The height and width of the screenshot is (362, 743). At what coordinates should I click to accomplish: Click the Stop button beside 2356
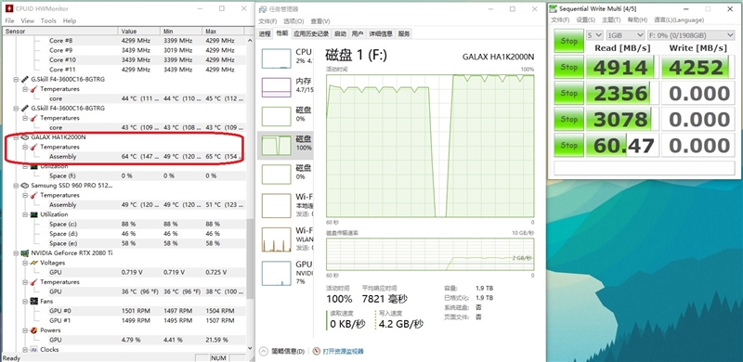[x=568, y=94]
